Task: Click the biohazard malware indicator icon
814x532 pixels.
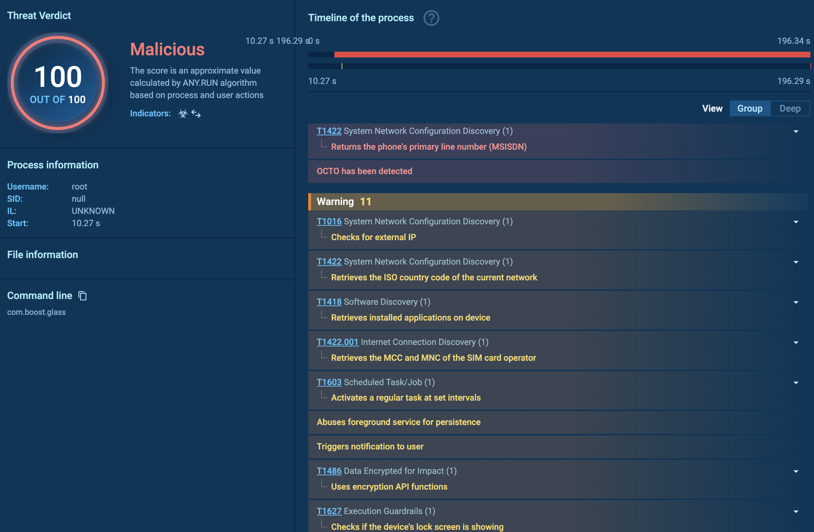Action: point(183,113)
